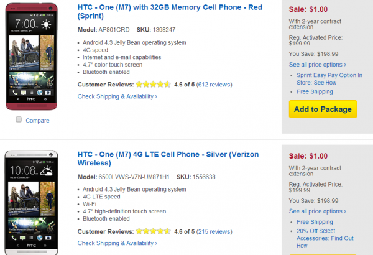The width and height of the screenshot is (373, 255).
Task: Expand See all price options for Sprint phone
Action: click(x=317, y=64)
